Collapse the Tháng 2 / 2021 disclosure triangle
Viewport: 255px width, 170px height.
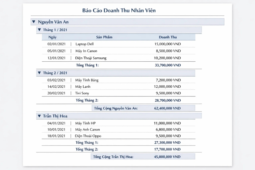pos(39,73)
